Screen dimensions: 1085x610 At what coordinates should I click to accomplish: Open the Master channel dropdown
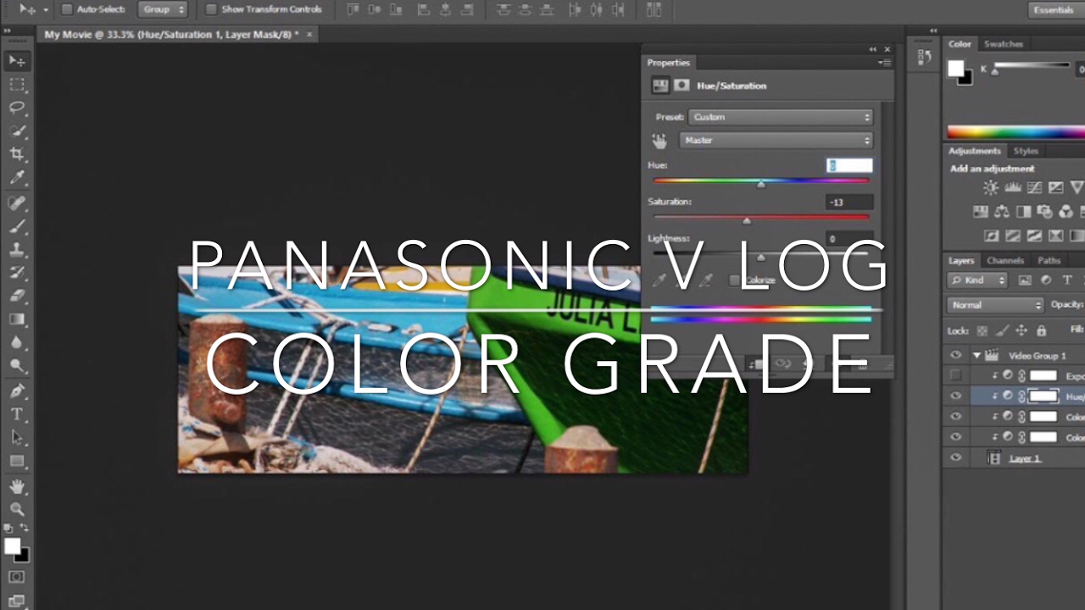tap(776, 141)
